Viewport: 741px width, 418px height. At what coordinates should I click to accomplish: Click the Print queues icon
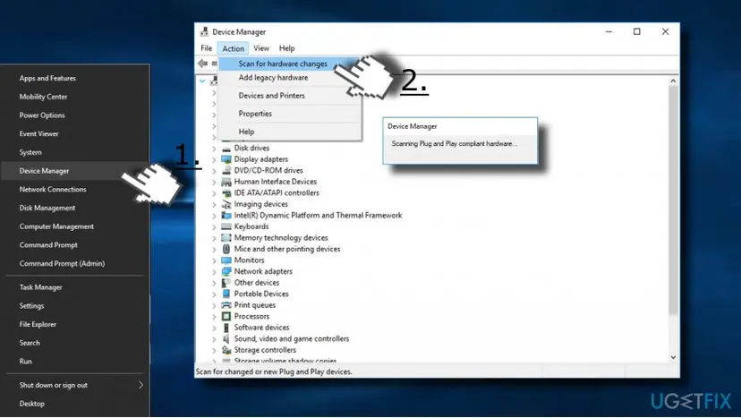[226, 305]
